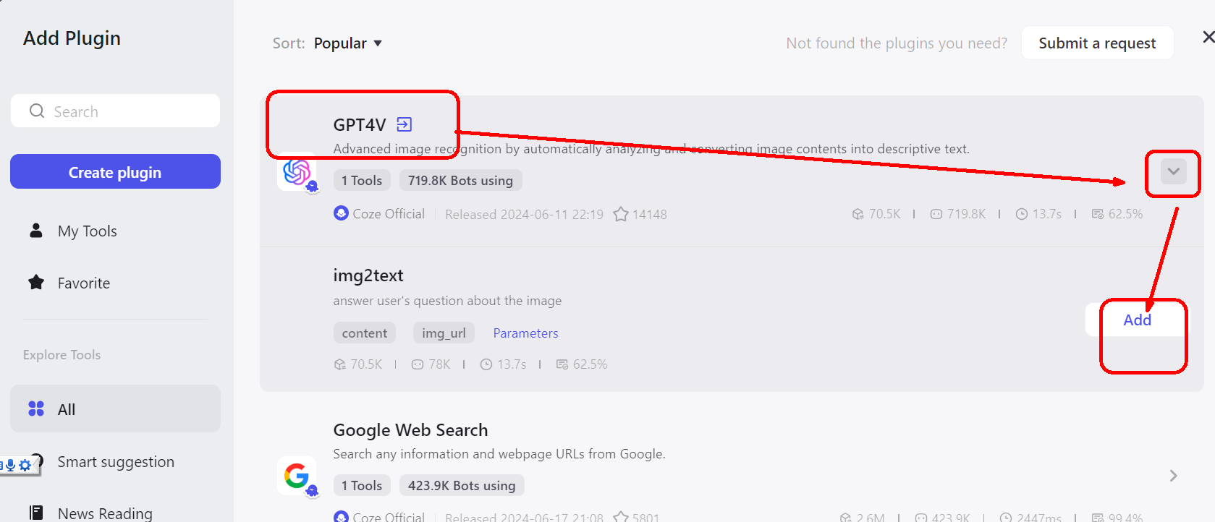Click the search magnifier icon
Screen dimensions: 1215x522
(x=37, y=111)
